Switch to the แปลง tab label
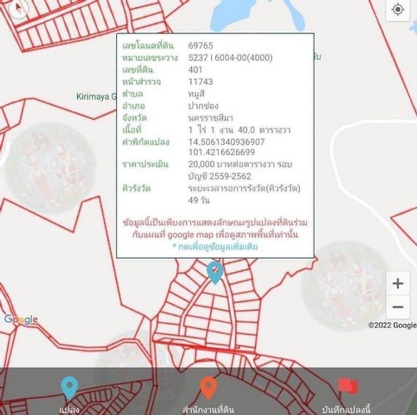This screenshot has width=417, height=415. click(x=69, y=409)
